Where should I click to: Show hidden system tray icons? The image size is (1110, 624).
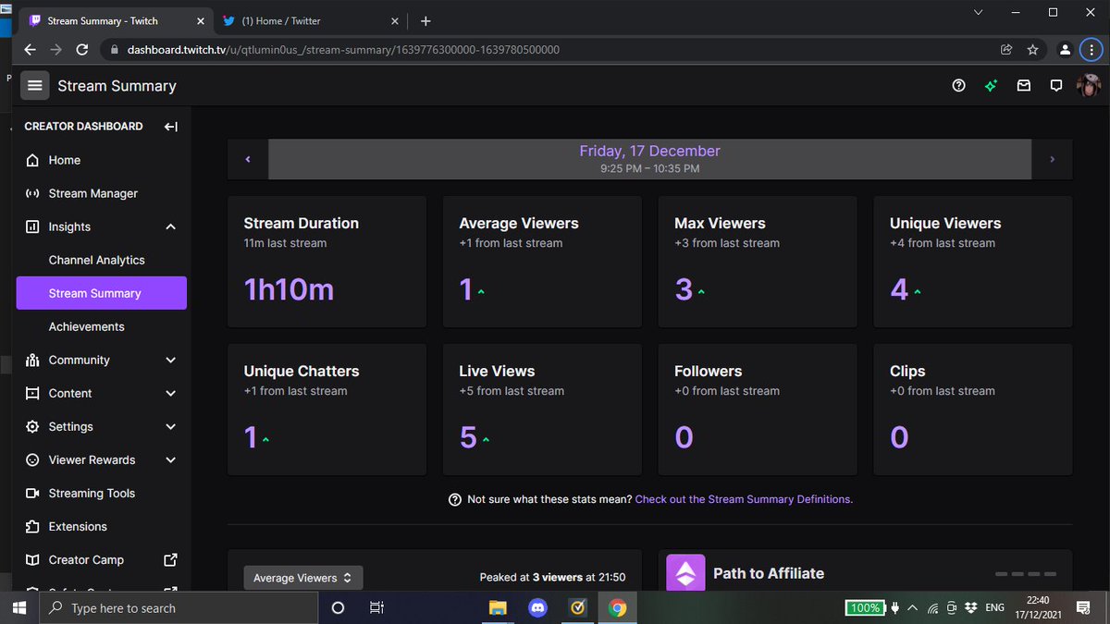tap(913, 607)
